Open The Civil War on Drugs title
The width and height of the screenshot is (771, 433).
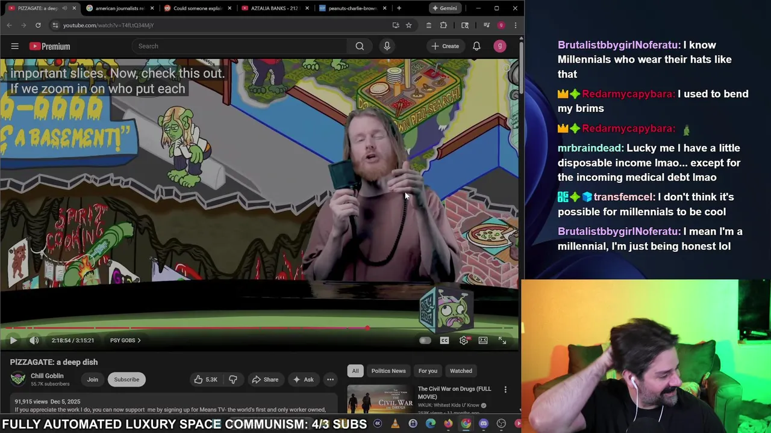pos(454,393)
